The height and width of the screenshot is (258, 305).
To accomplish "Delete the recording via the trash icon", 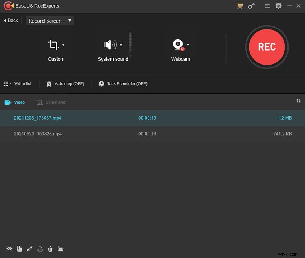I will coord(50,249).
